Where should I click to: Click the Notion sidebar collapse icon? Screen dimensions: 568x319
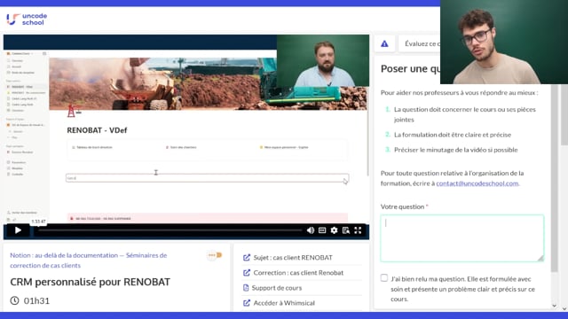(x=44, y=53)
